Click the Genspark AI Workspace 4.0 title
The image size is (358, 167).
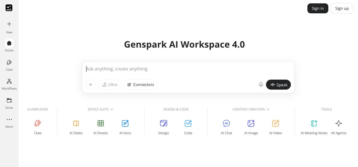184,45
